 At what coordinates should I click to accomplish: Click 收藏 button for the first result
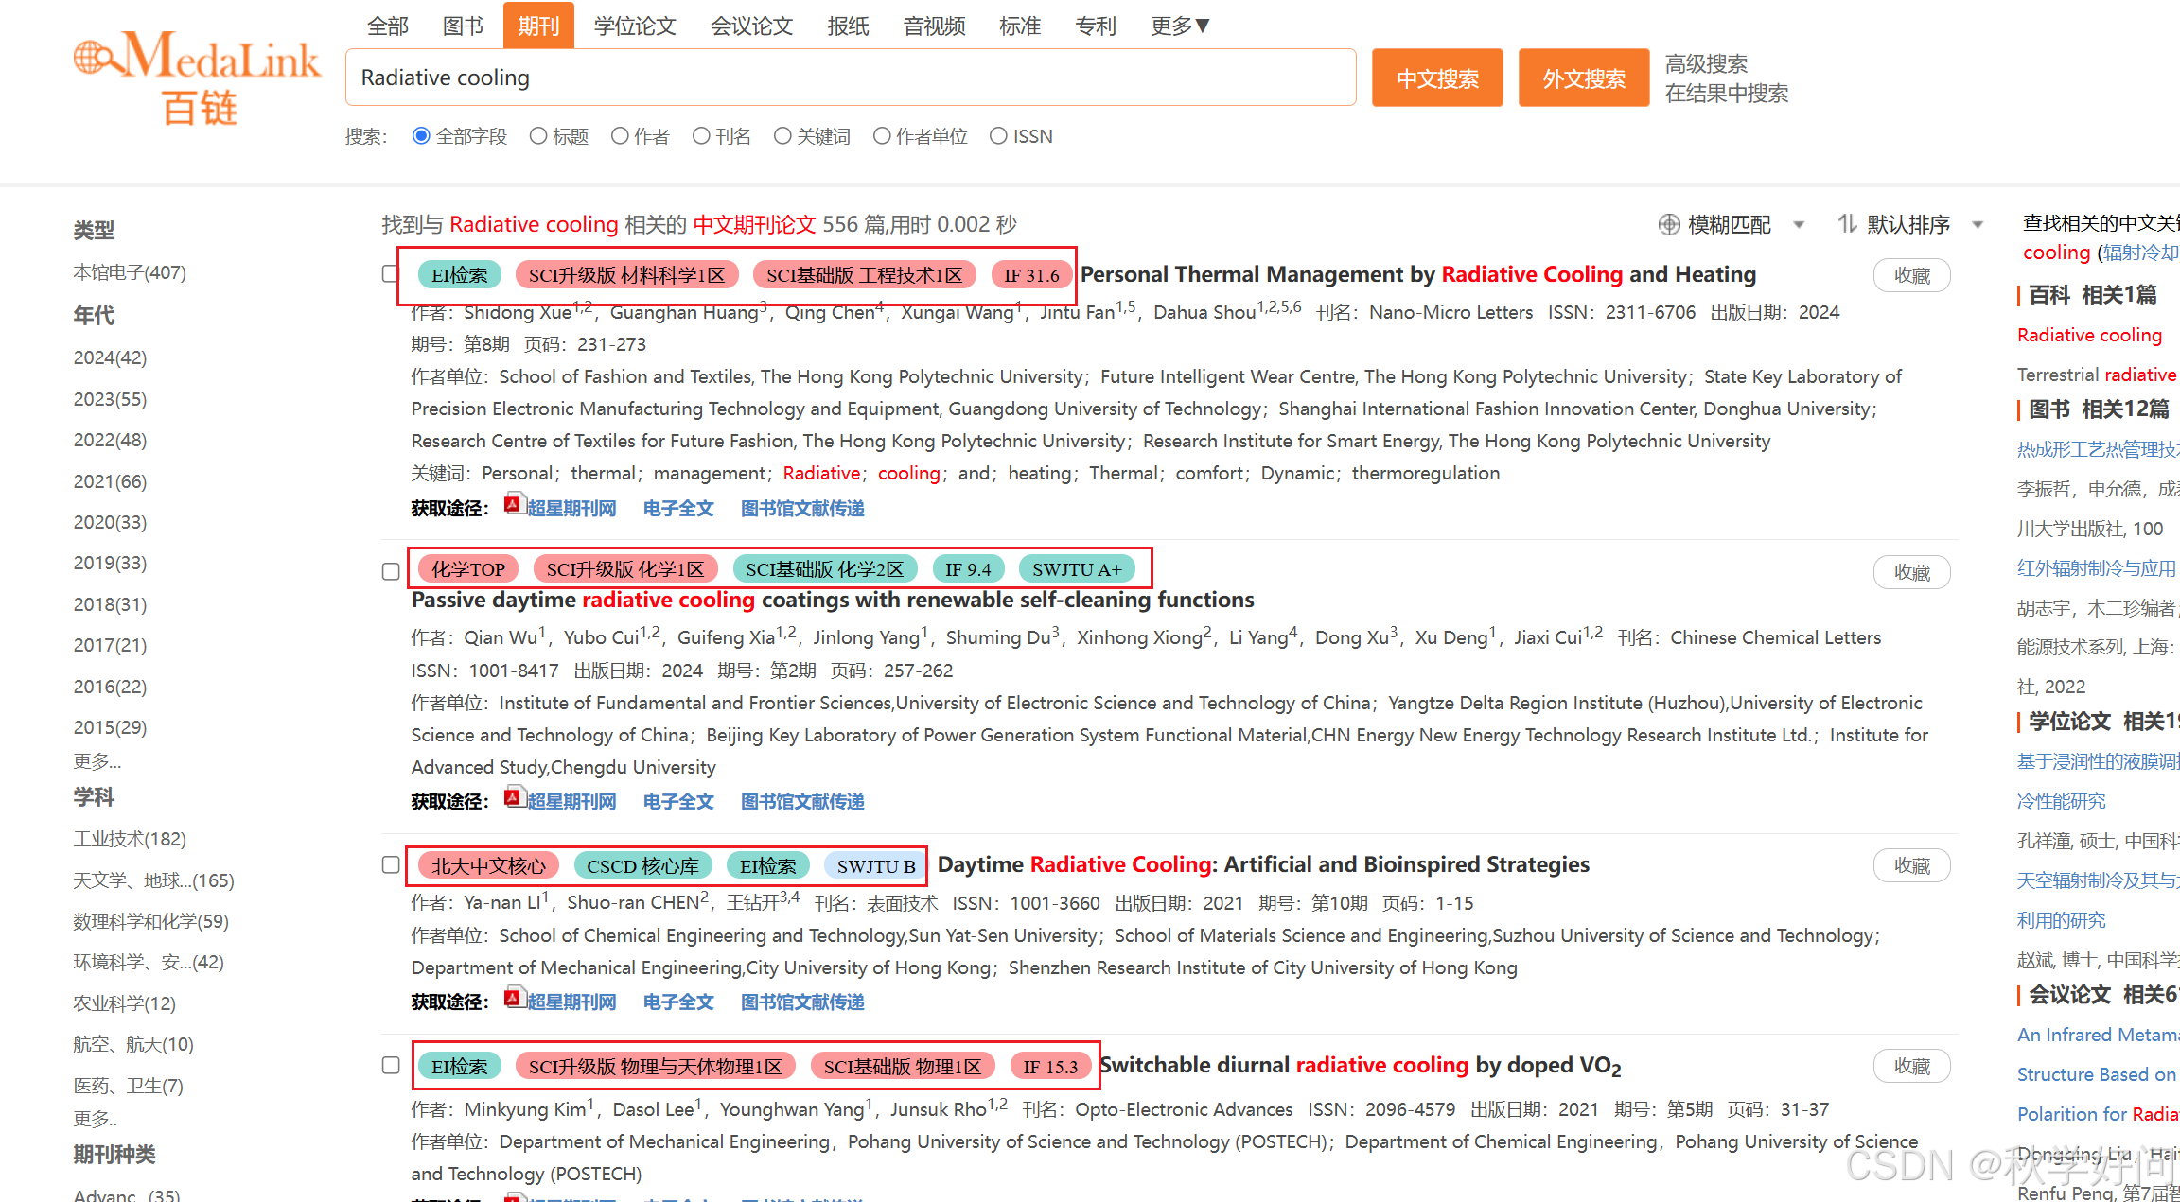click(1911, 276)
